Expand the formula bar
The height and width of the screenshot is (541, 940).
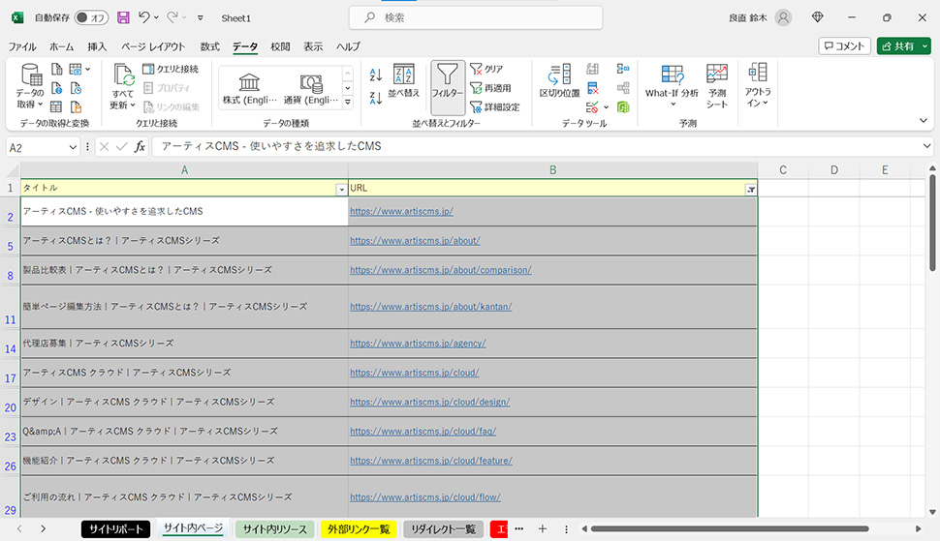pos(926,146)
